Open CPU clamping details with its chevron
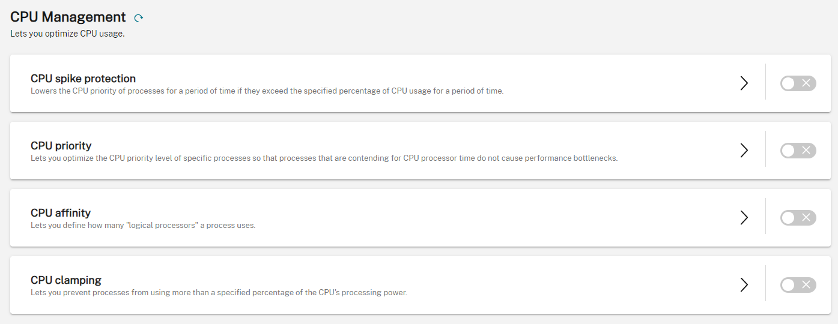This screenshot has width=838, height=324. point(744,285)
